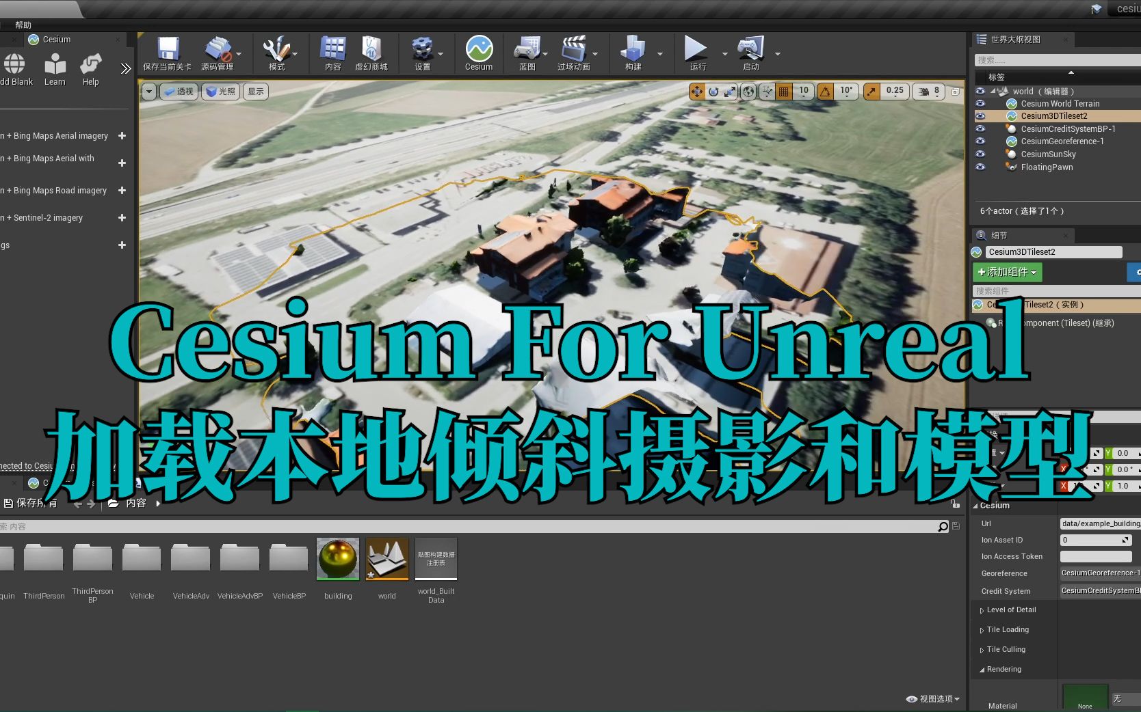Toggle rotation snapping in the viewport
1141x712 pixels.
coord(826,92)
